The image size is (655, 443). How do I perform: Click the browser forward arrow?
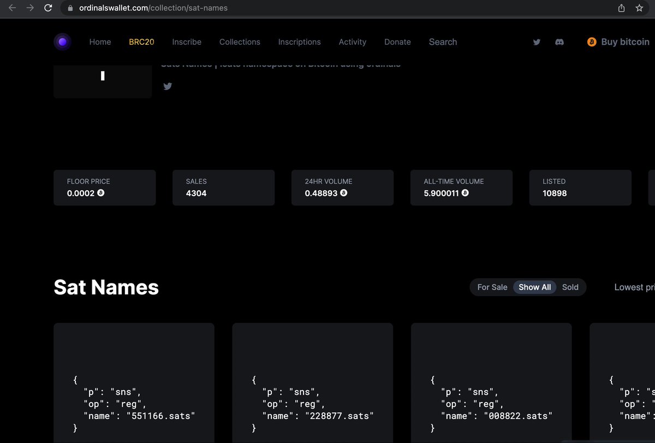[x=30, y=8]
